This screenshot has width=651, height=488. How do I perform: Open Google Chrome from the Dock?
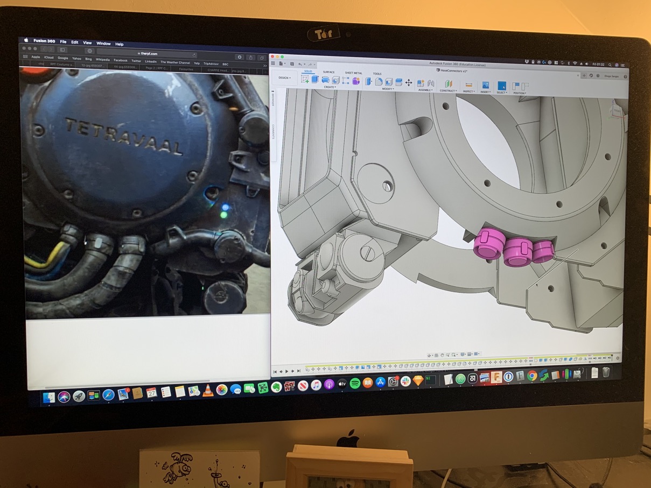tap(531, 376)
